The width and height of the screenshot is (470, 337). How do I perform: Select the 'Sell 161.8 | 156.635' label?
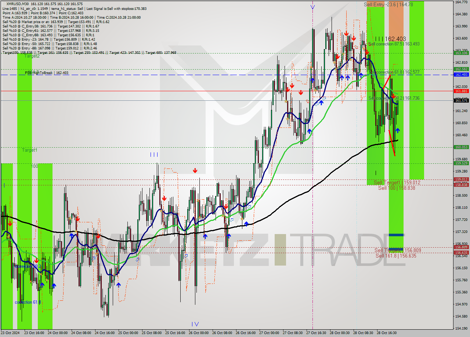pyautogui.click(x=396, y=256)
